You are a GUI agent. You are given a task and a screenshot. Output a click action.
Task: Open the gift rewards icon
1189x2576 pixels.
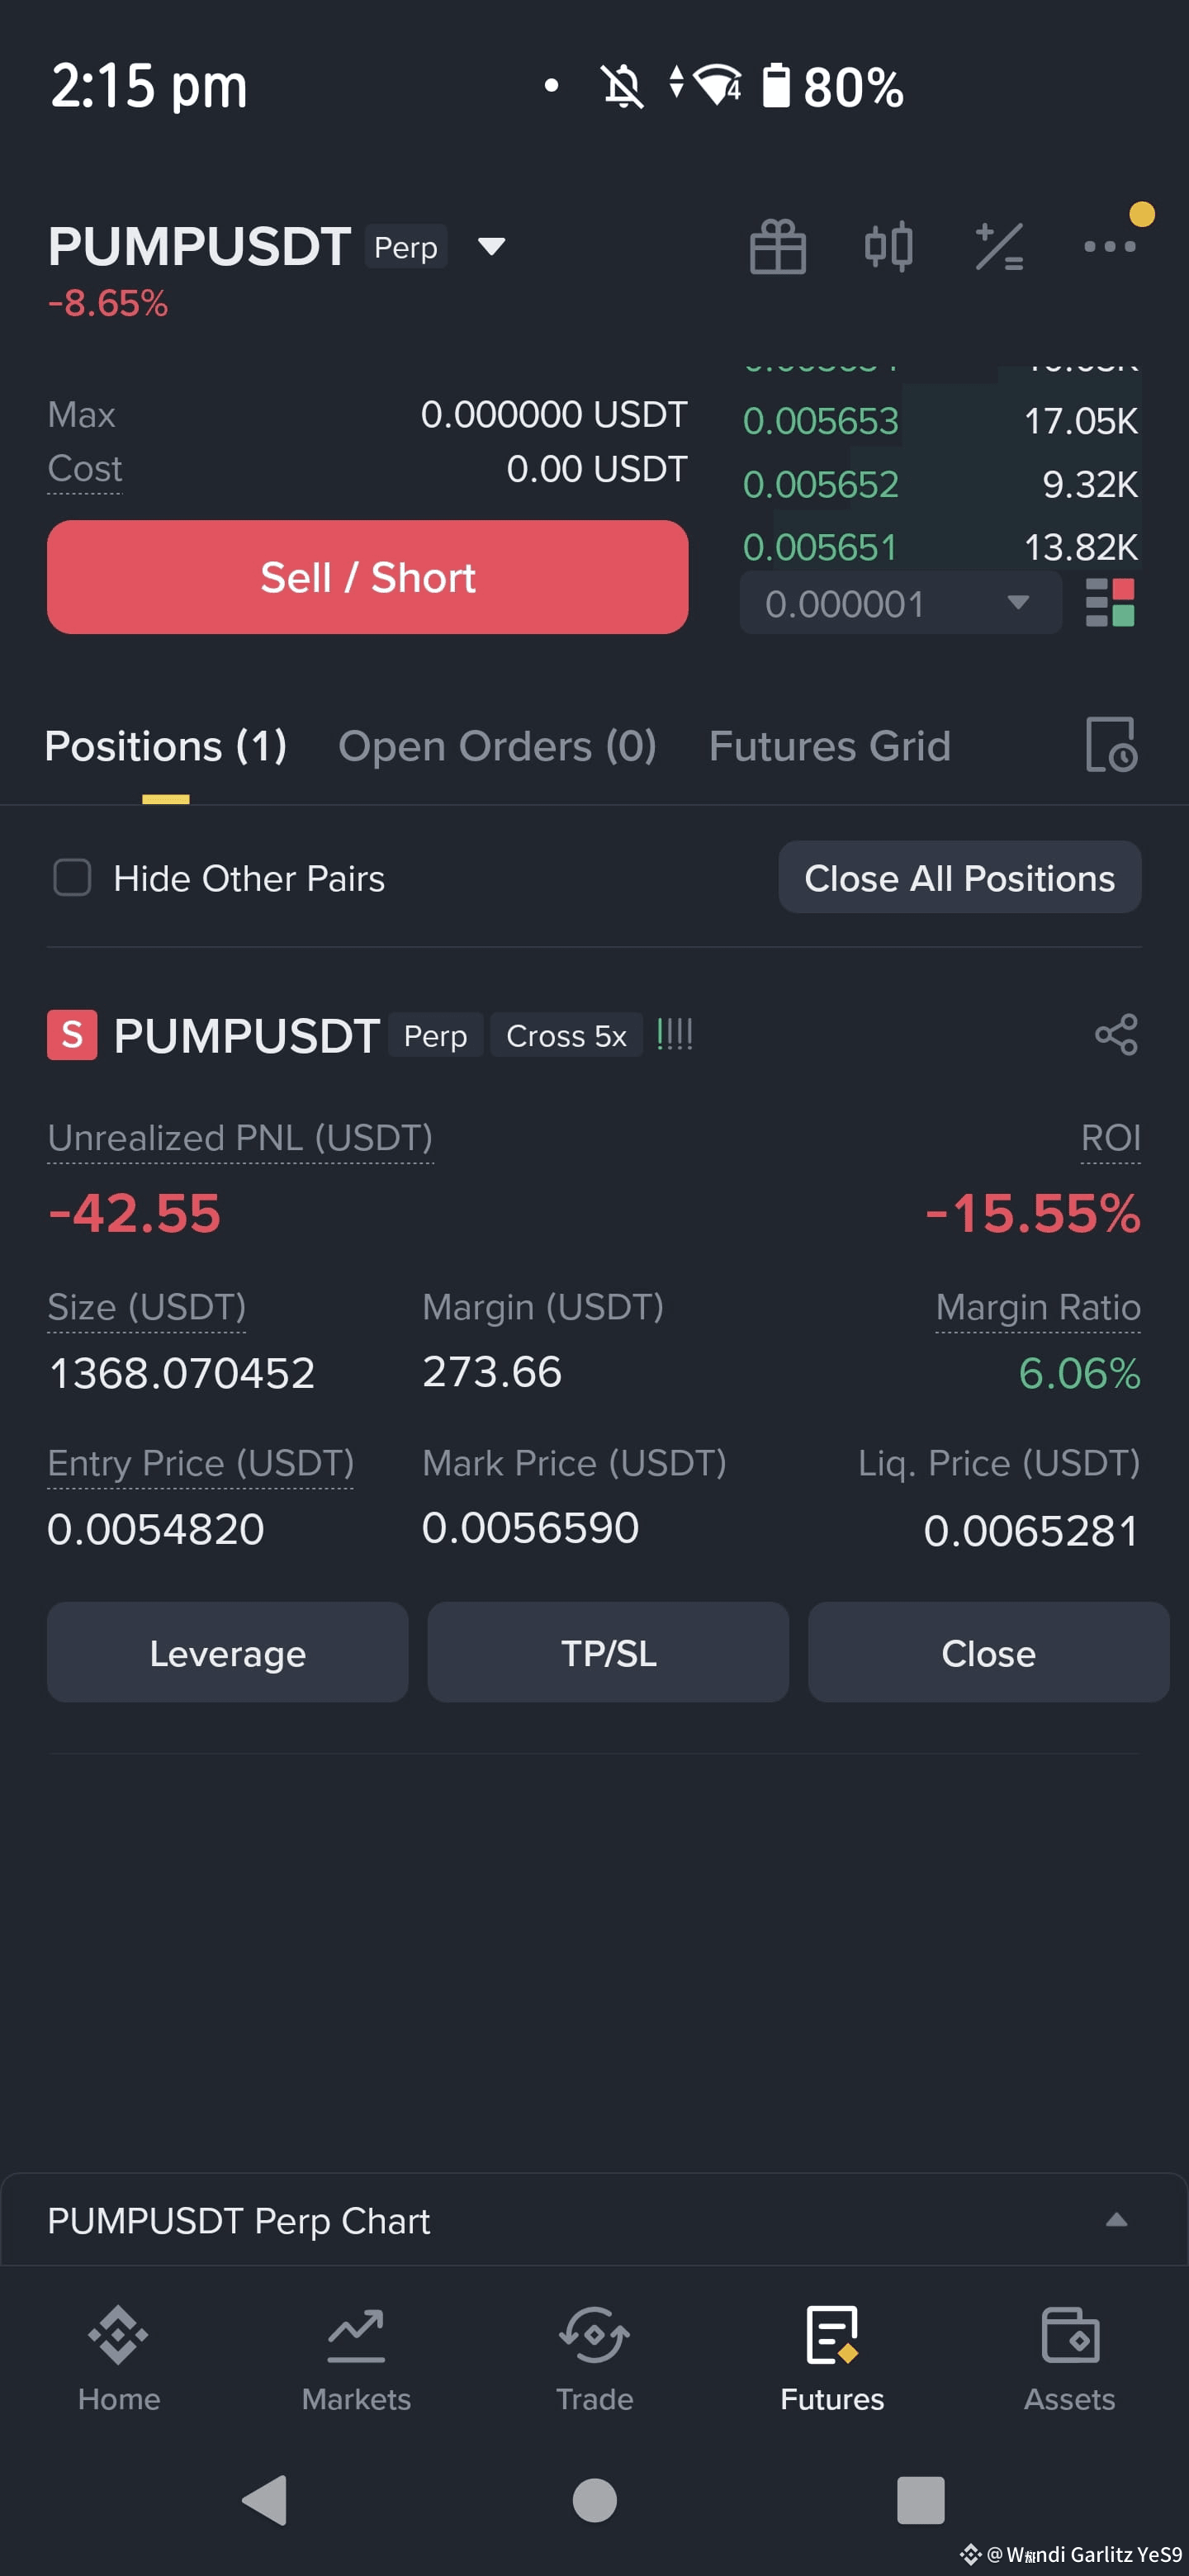tap(777, 246)
